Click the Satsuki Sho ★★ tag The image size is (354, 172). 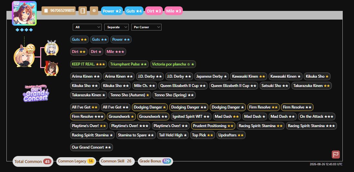[x=275, y=86]
